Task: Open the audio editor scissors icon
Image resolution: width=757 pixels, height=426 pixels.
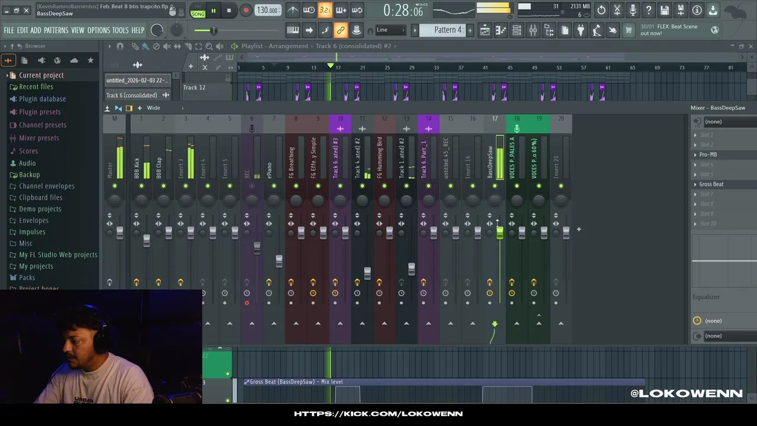Action: pos(617,10)
